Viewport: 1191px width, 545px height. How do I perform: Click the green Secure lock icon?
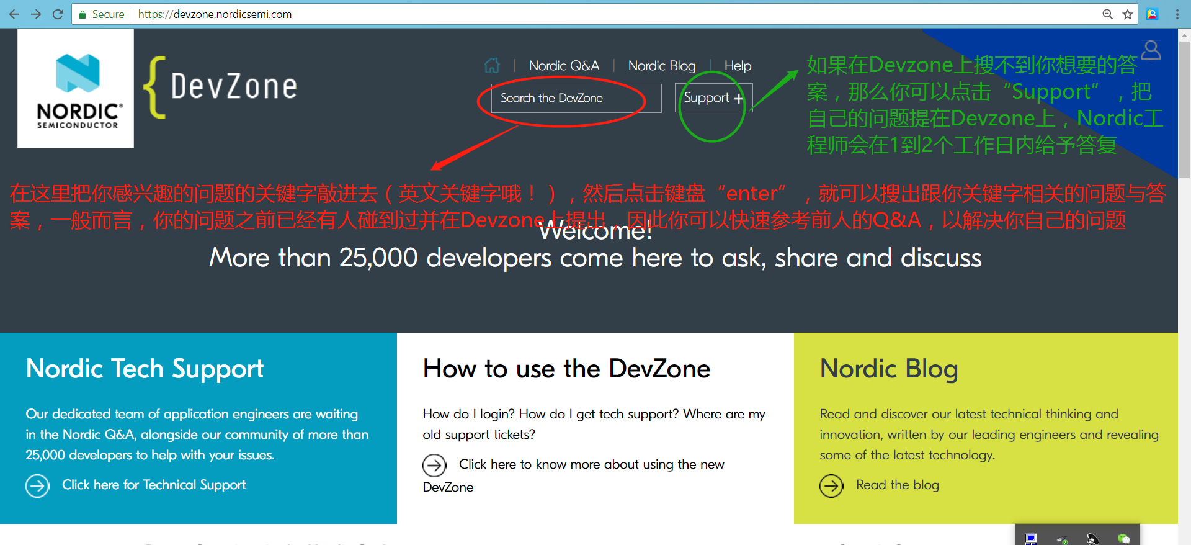[x=83, y=14]
